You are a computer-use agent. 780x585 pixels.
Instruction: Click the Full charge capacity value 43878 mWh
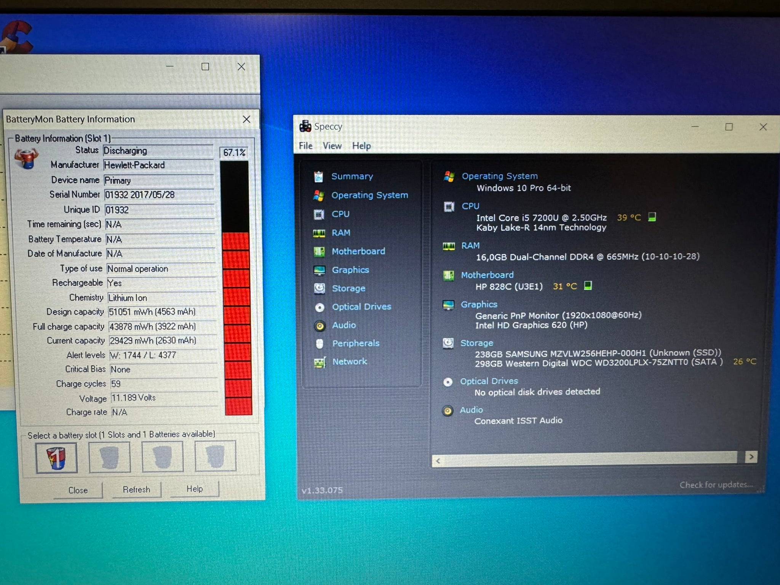pos(163,327)
